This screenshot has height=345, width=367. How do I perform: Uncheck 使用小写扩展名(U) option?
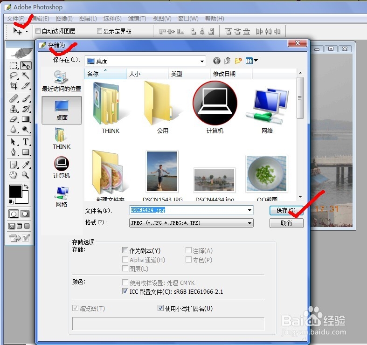click(x=160, y=308)
